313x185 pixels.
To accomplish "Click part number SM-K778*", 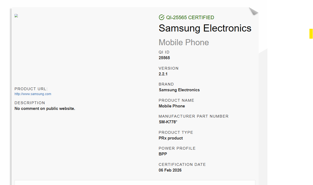I will [168, 122].
